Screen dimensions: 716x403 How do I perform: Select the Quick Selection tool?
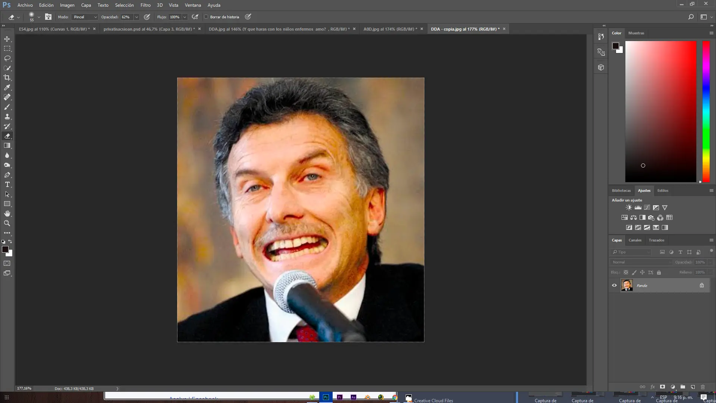(7, 68)
